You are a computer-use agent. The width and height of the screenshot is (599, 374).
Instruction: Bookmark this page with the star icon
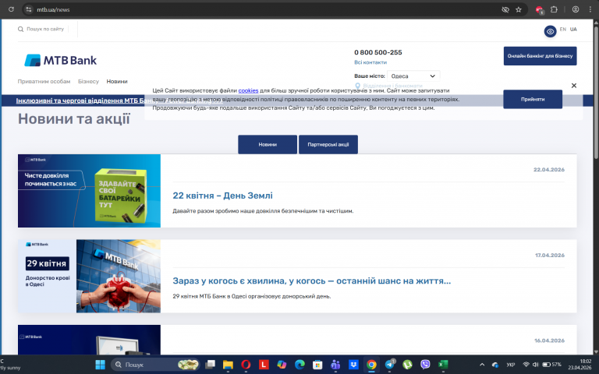click(x=519, y=9)
